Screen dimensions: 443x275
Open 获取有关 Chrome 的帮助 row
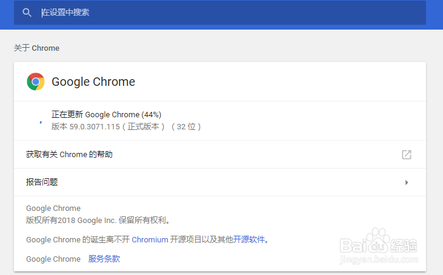point(220,154)
